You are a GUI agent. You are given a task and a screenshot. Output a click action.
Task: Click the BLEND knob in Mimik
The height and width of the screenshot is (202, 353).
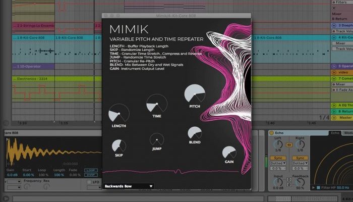click(x=195, y=133)
